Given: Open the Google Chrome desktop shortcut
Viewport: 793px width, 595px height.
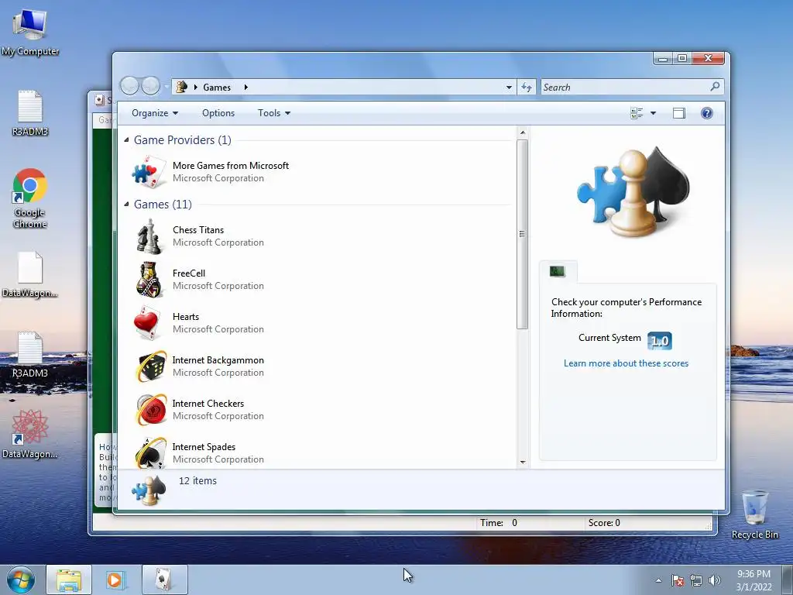Looking at the screenshot, I should coord(30,198).
